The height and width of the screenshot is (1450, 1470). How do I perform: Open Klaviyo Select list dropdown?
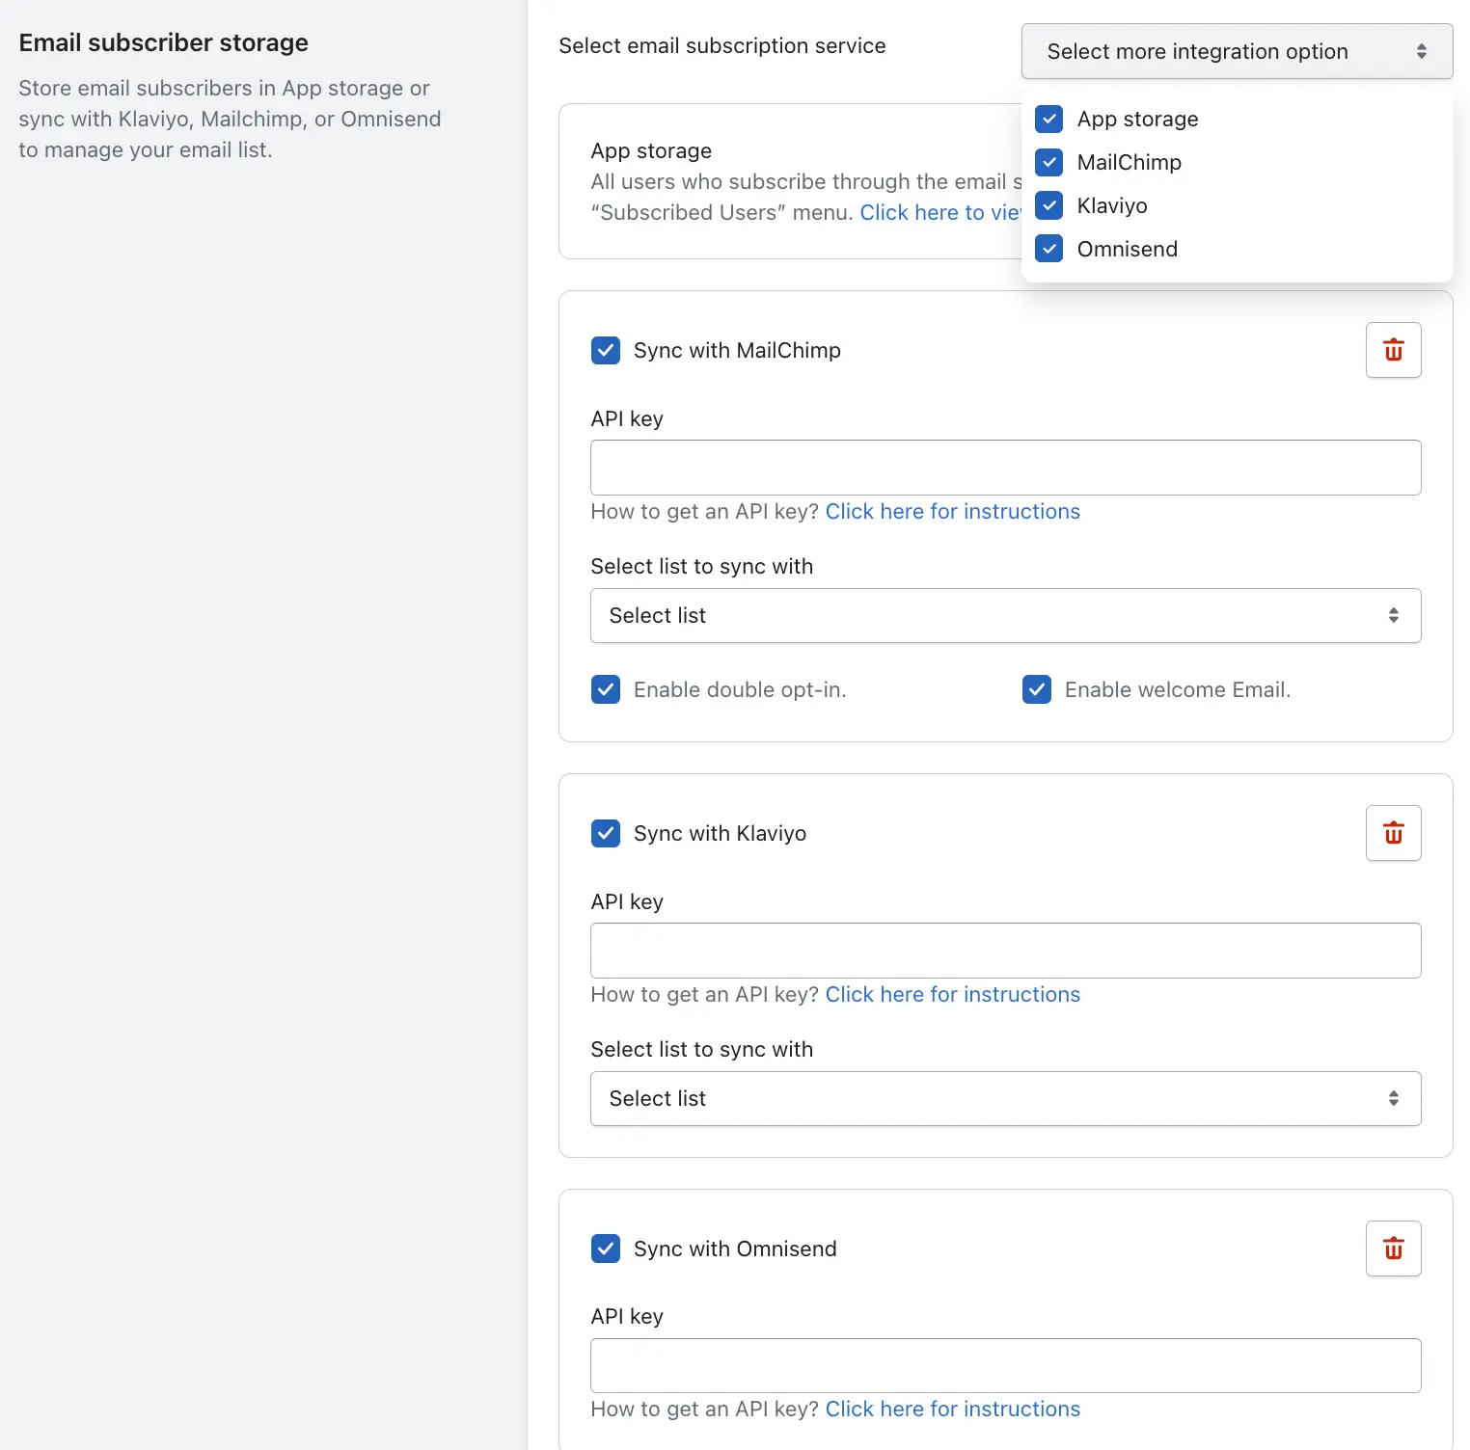click(1005, 1098)
